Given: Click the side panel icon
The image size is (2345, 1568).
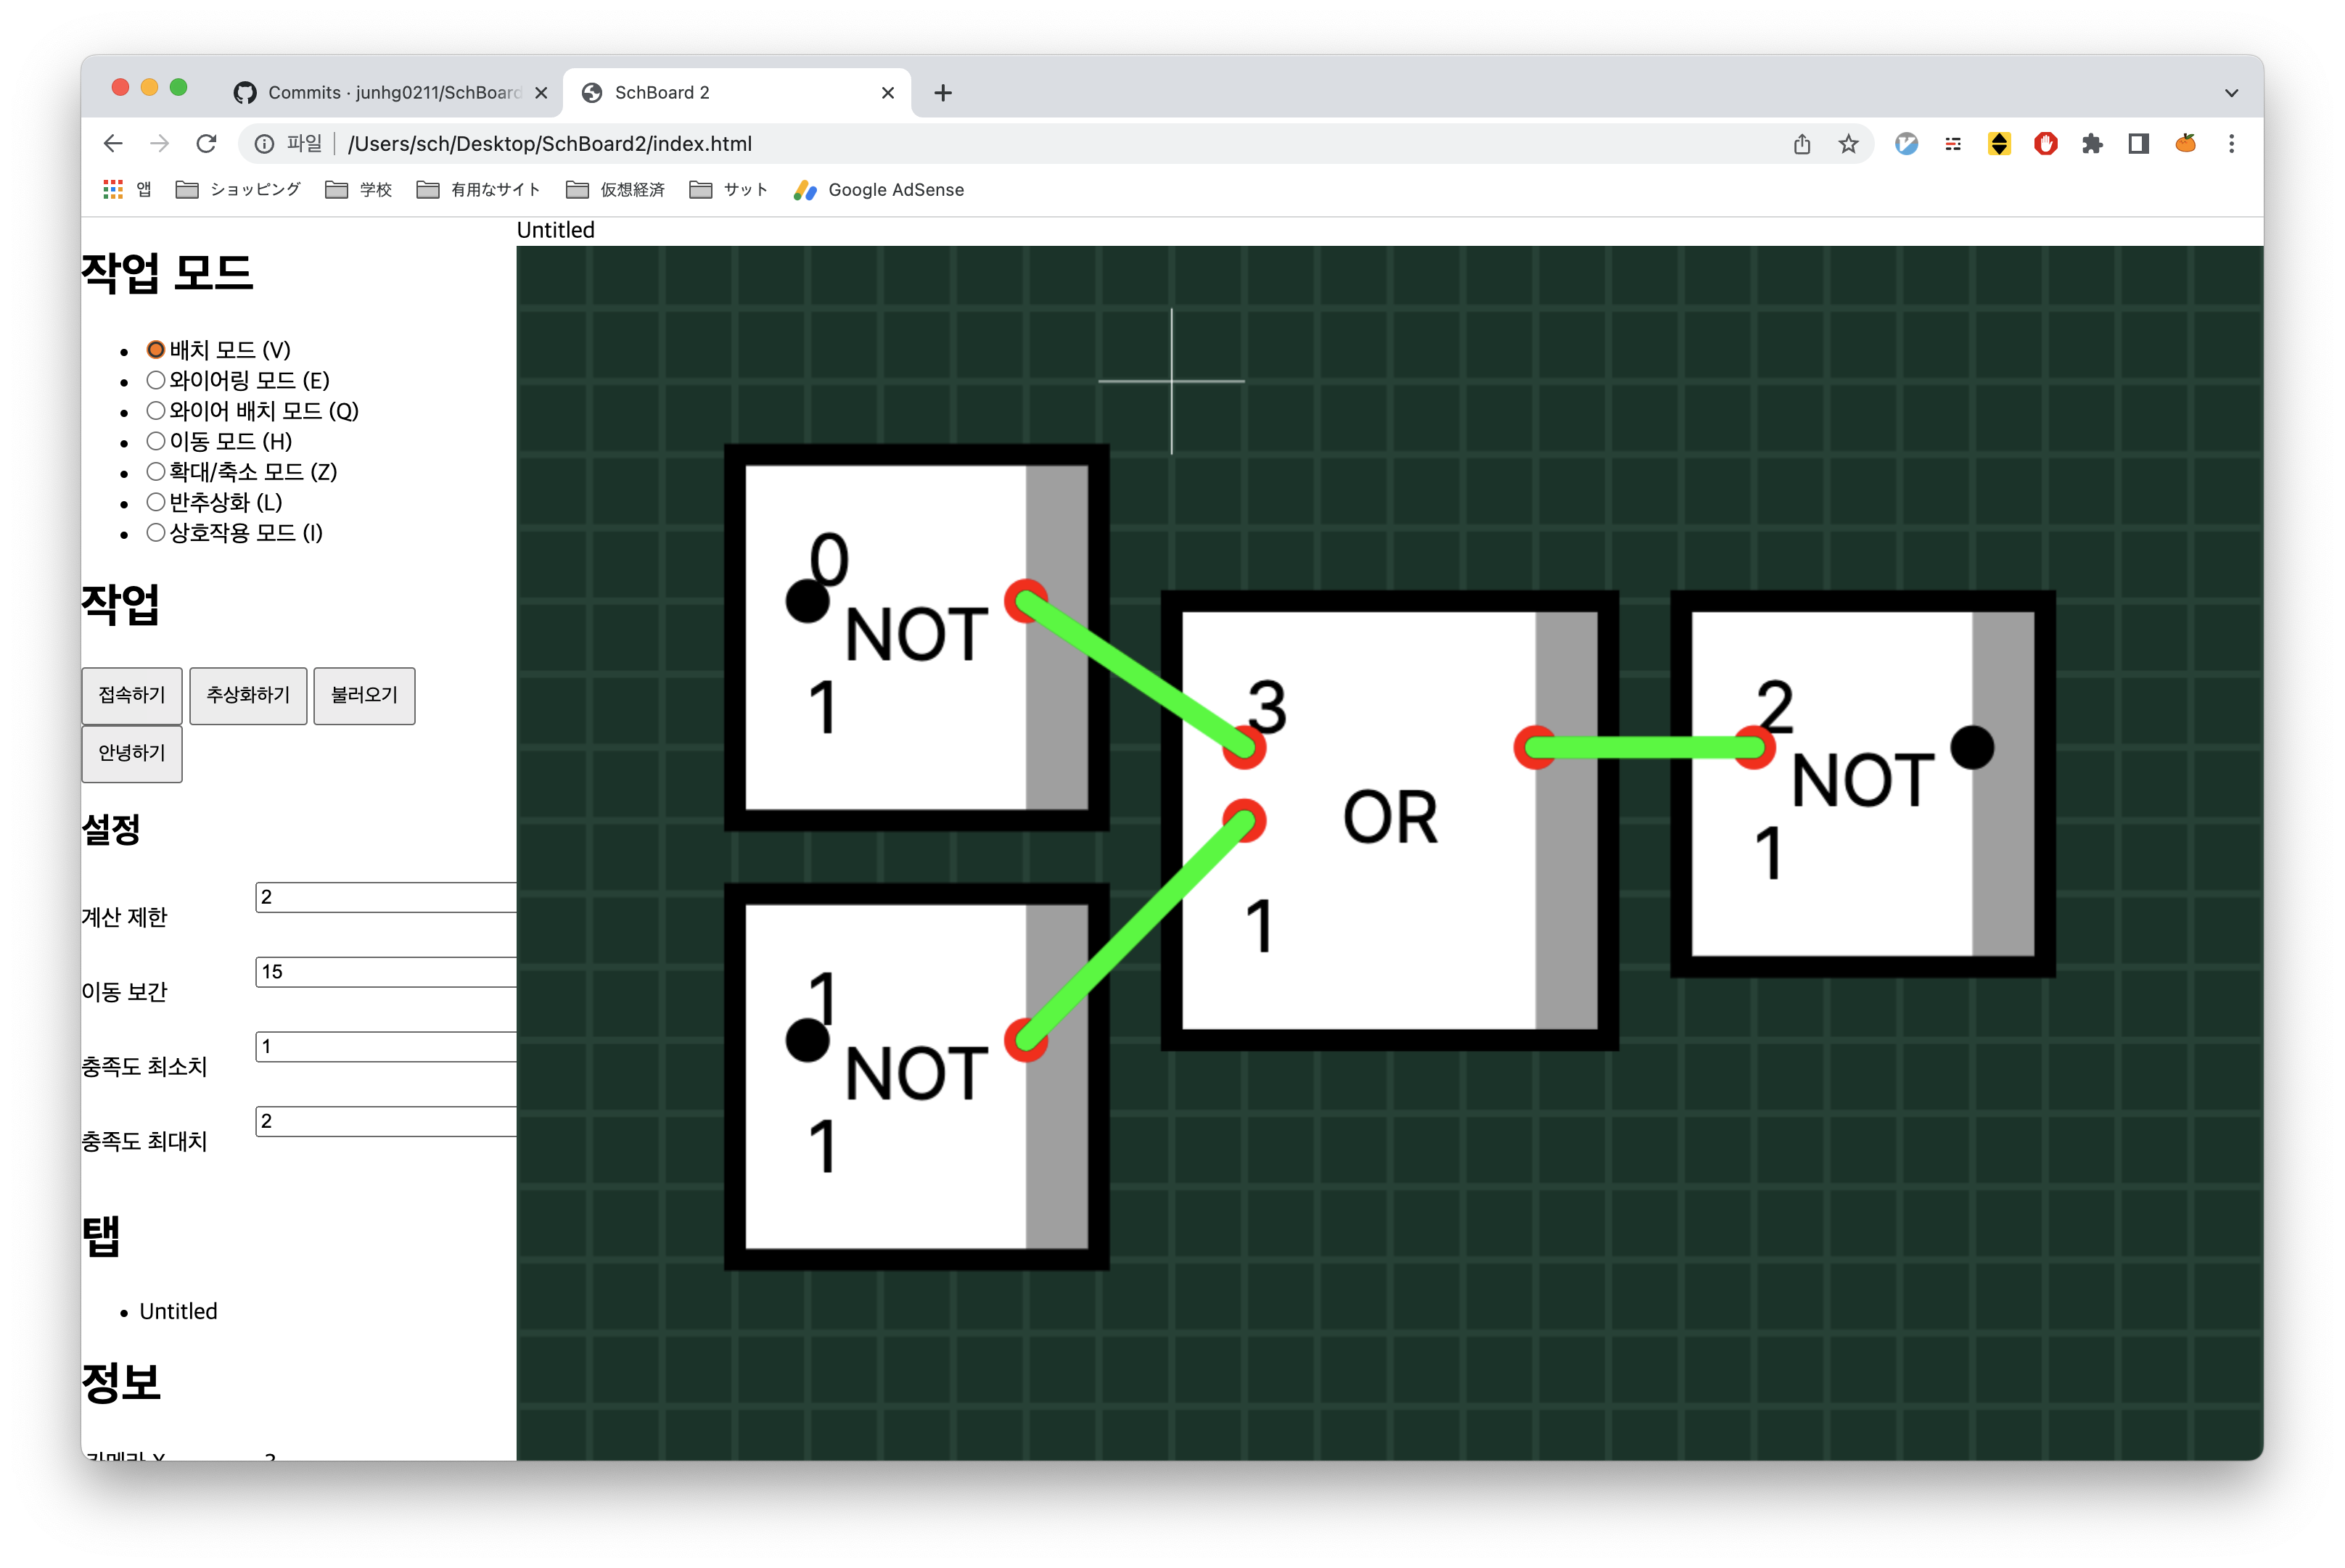Looking at the screenshot, I should [x=2139, y=144].
